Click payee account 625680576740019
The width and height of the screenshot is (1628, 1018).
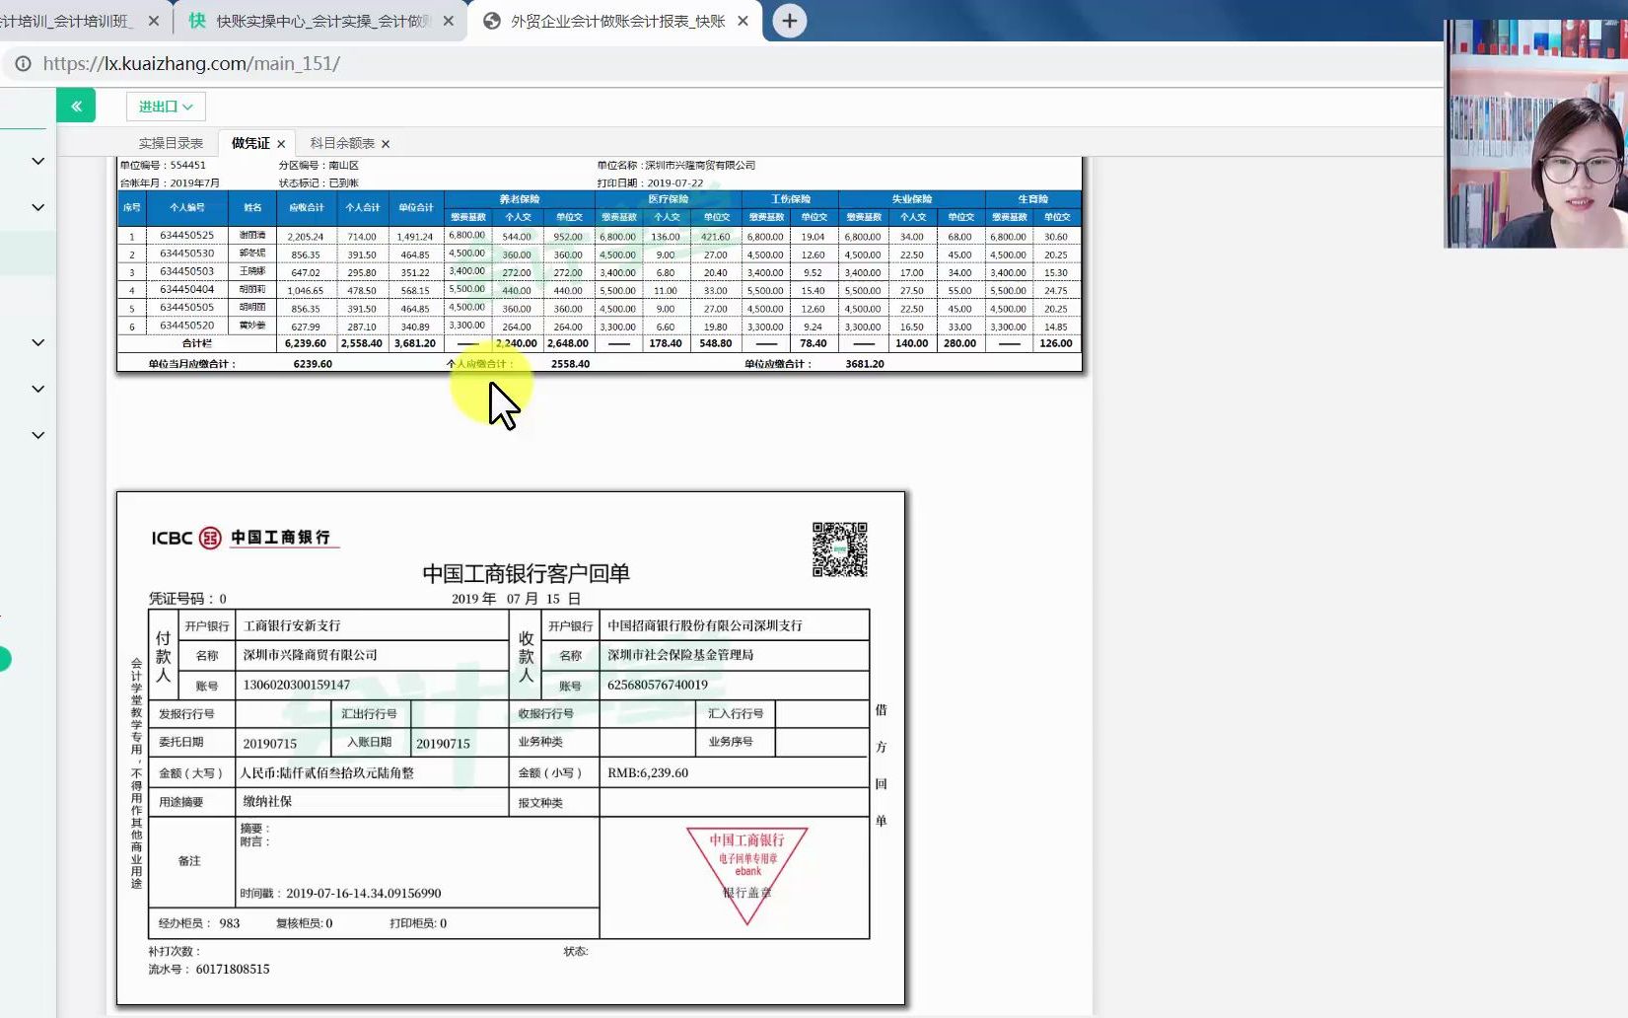[658, 685]
